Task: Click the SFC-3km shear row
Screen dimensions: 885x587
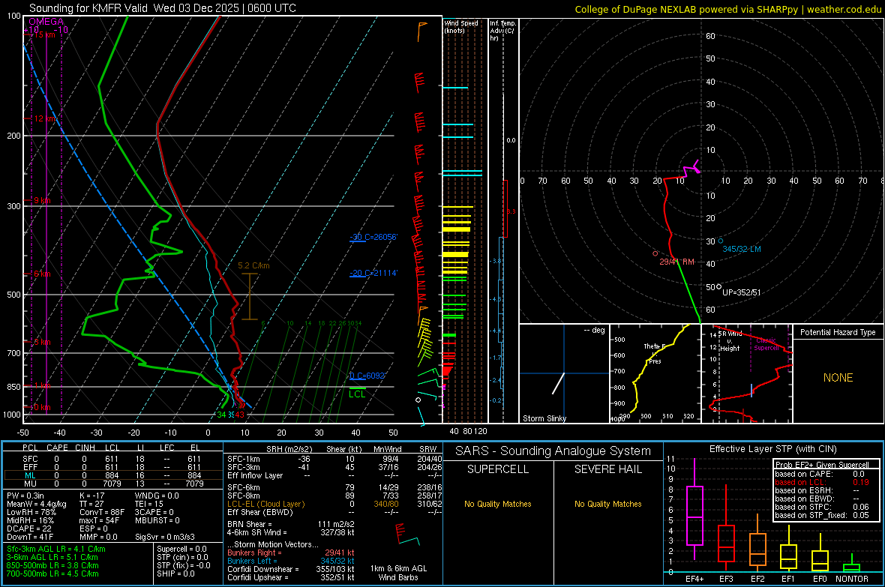Action: [x=334, y=467]
